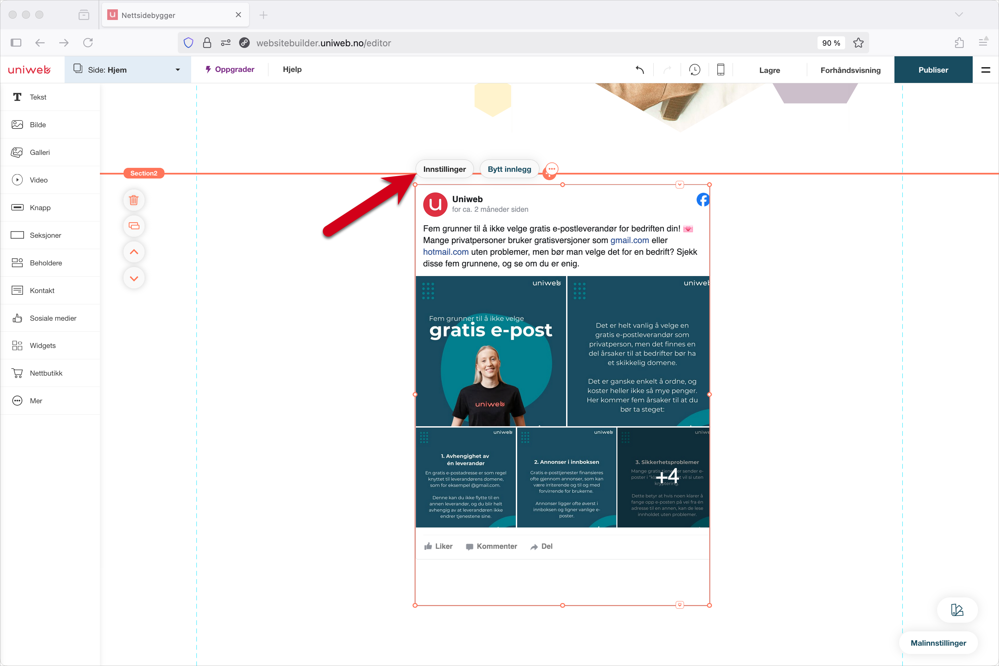Click the section layout icon below trash
Screen dimensions: 999x666
pos(134,225)
